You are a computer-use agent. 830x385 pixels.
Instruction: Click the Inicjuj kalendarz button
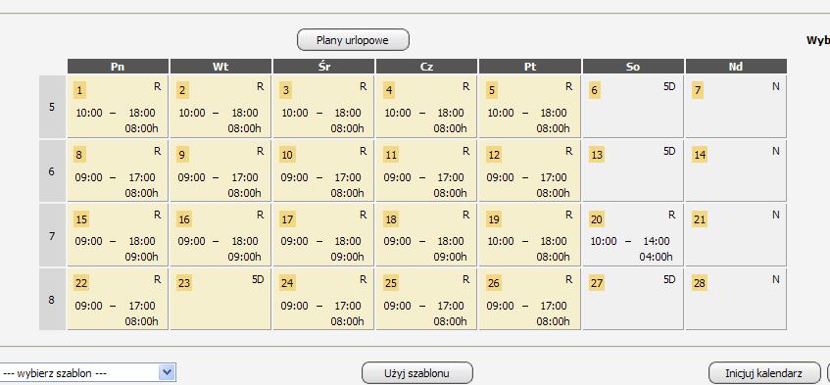click(763, 373)
